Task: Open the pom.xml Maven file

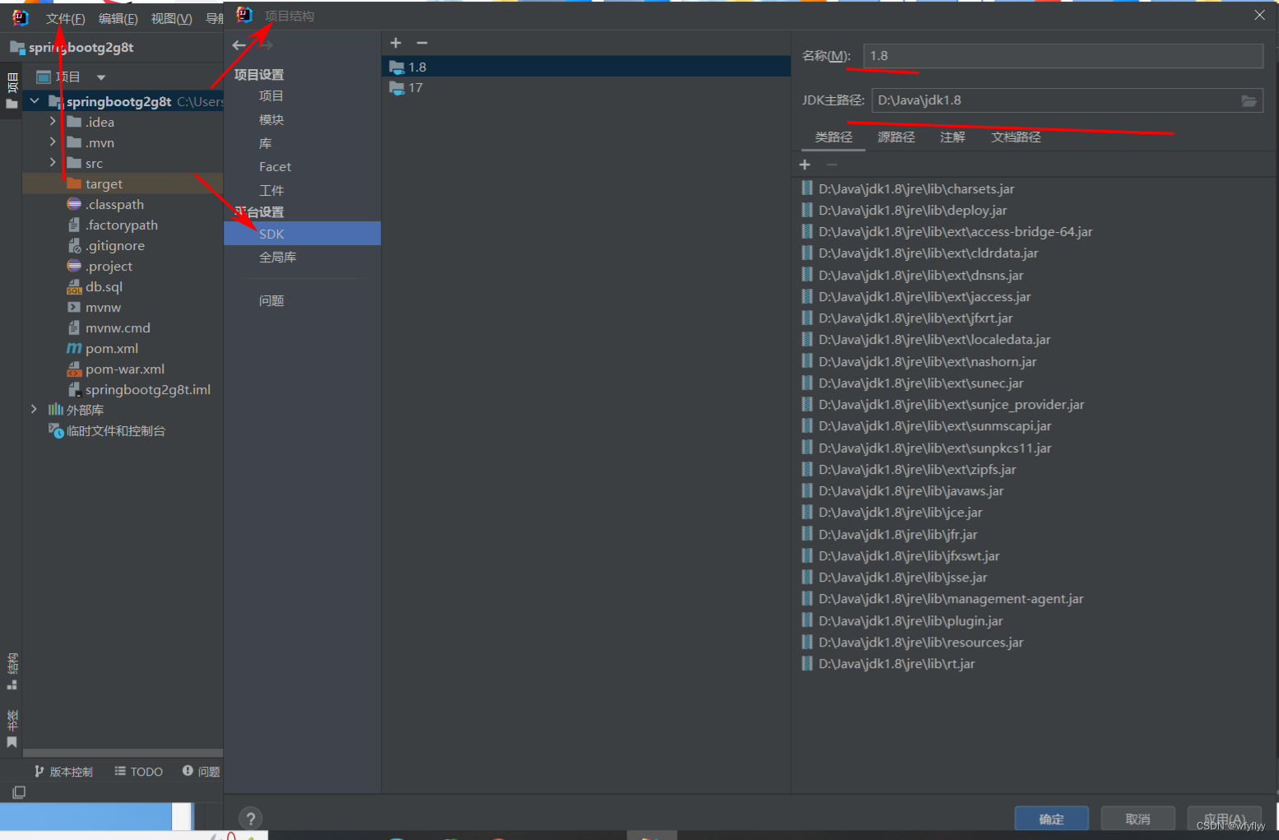Action: point(112,349)
